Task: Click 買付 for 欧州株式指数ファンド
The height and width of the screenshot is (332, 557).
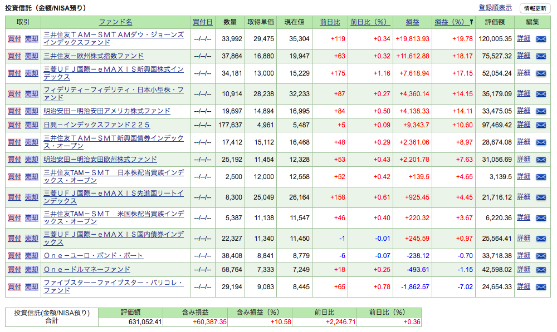Action: click(14, 56)
